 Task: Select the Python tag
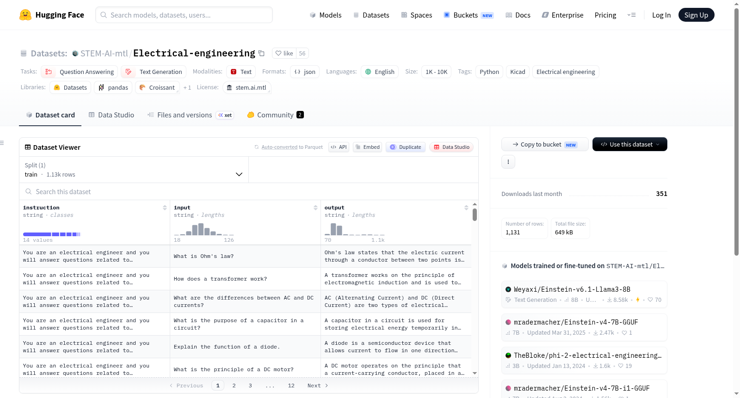[489, 72]
